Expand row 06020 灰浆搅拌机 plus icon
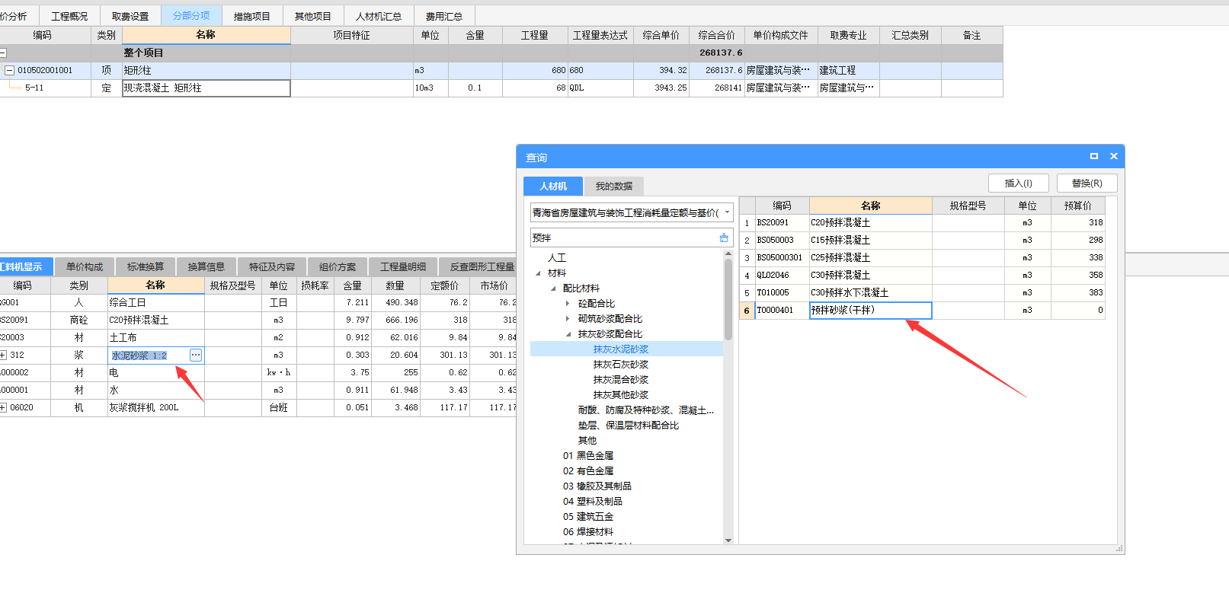Image resolution: width=1229 pixels, height=593 pixels. pos(3,408)
